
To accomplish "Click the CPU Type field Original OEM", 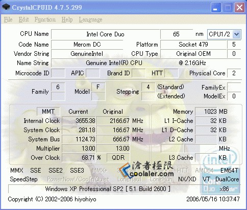I will (x=193, y=54).
